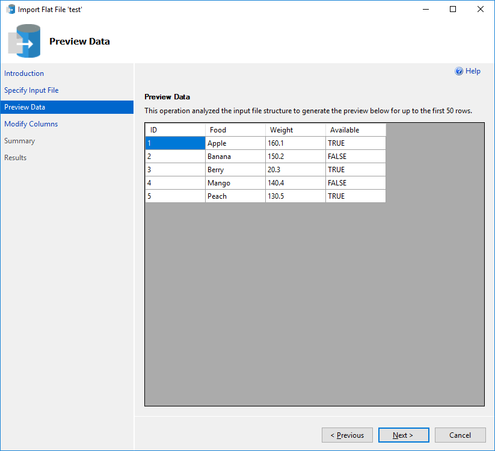Open the Specify Input File step

pyautogui.click(x=31, y=90)
